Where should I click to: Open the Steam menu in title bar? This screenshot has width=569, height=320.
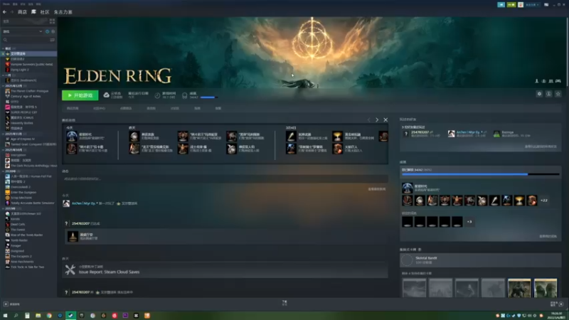[x=6, y=4]
